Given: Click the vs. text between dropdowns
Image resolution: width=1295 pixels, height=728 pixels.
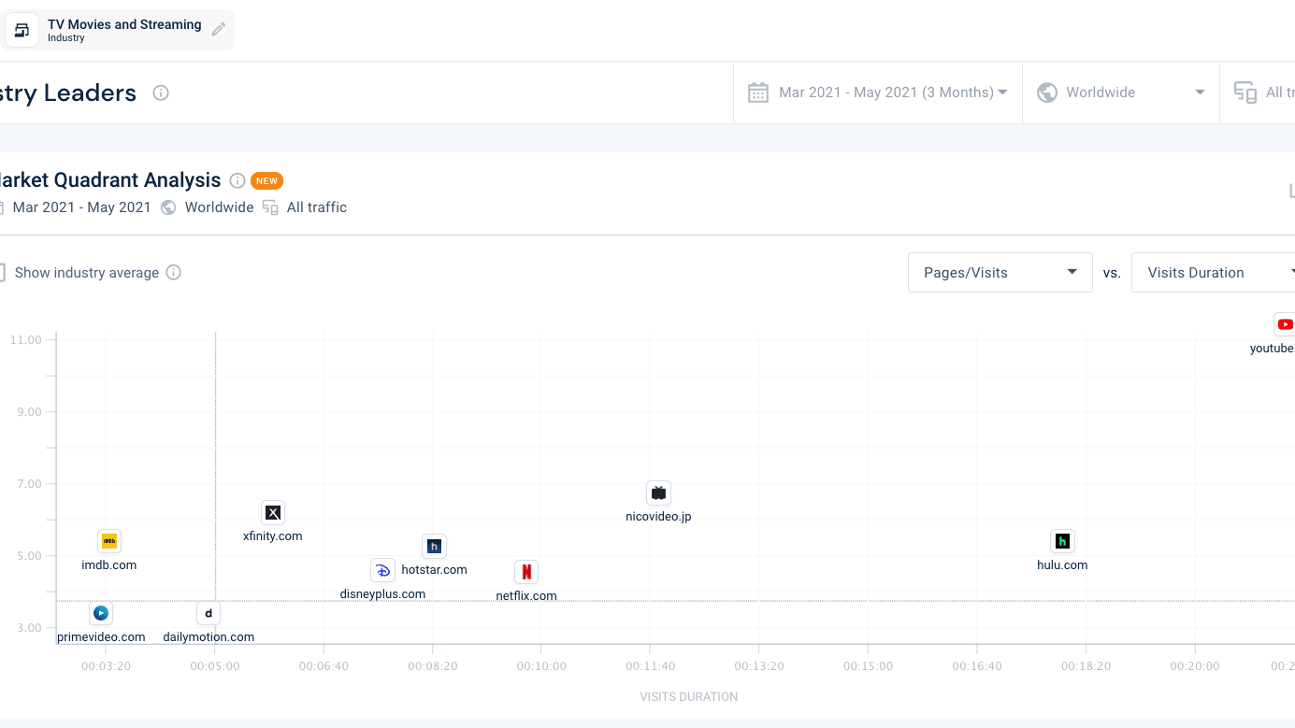Looking at the screenshot, I should 1112,273.
